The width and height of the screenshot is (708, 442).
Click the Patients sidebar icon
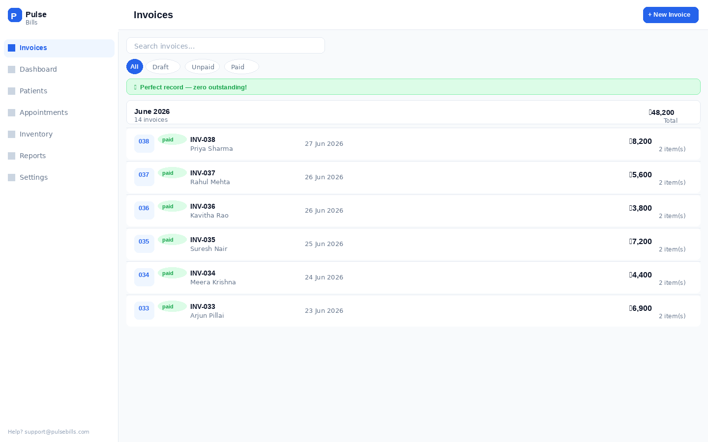[x=12, y=91]
